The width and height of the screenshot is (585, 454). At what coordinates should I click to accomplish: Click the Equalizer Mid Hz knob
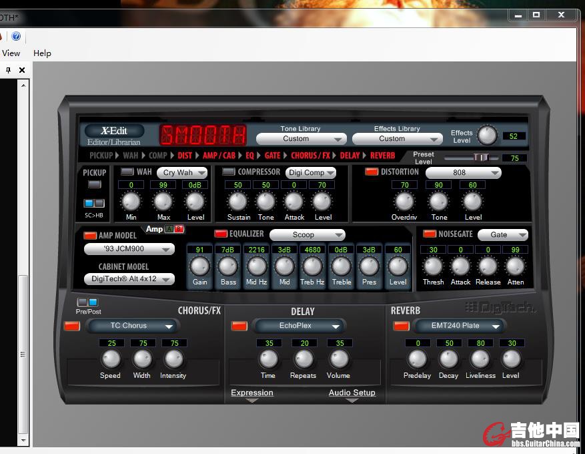click(256, 266)
